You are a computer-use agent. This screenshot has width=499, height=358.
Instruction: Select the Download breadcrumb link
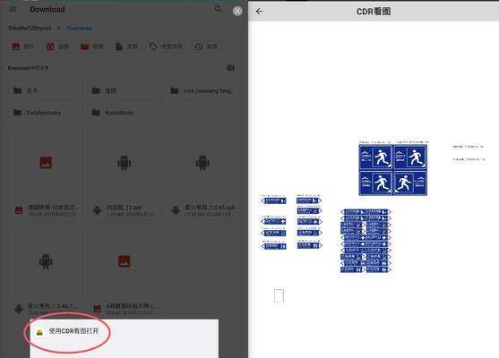[79, 28]
